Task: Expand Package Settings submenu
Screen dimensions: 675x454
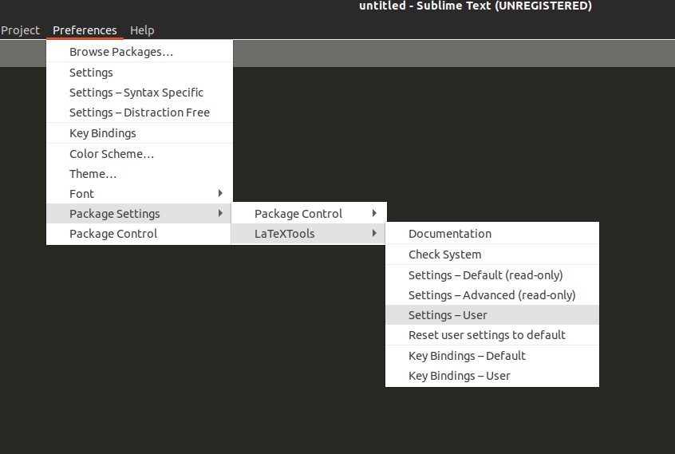Action: click(x=140, y=214)
